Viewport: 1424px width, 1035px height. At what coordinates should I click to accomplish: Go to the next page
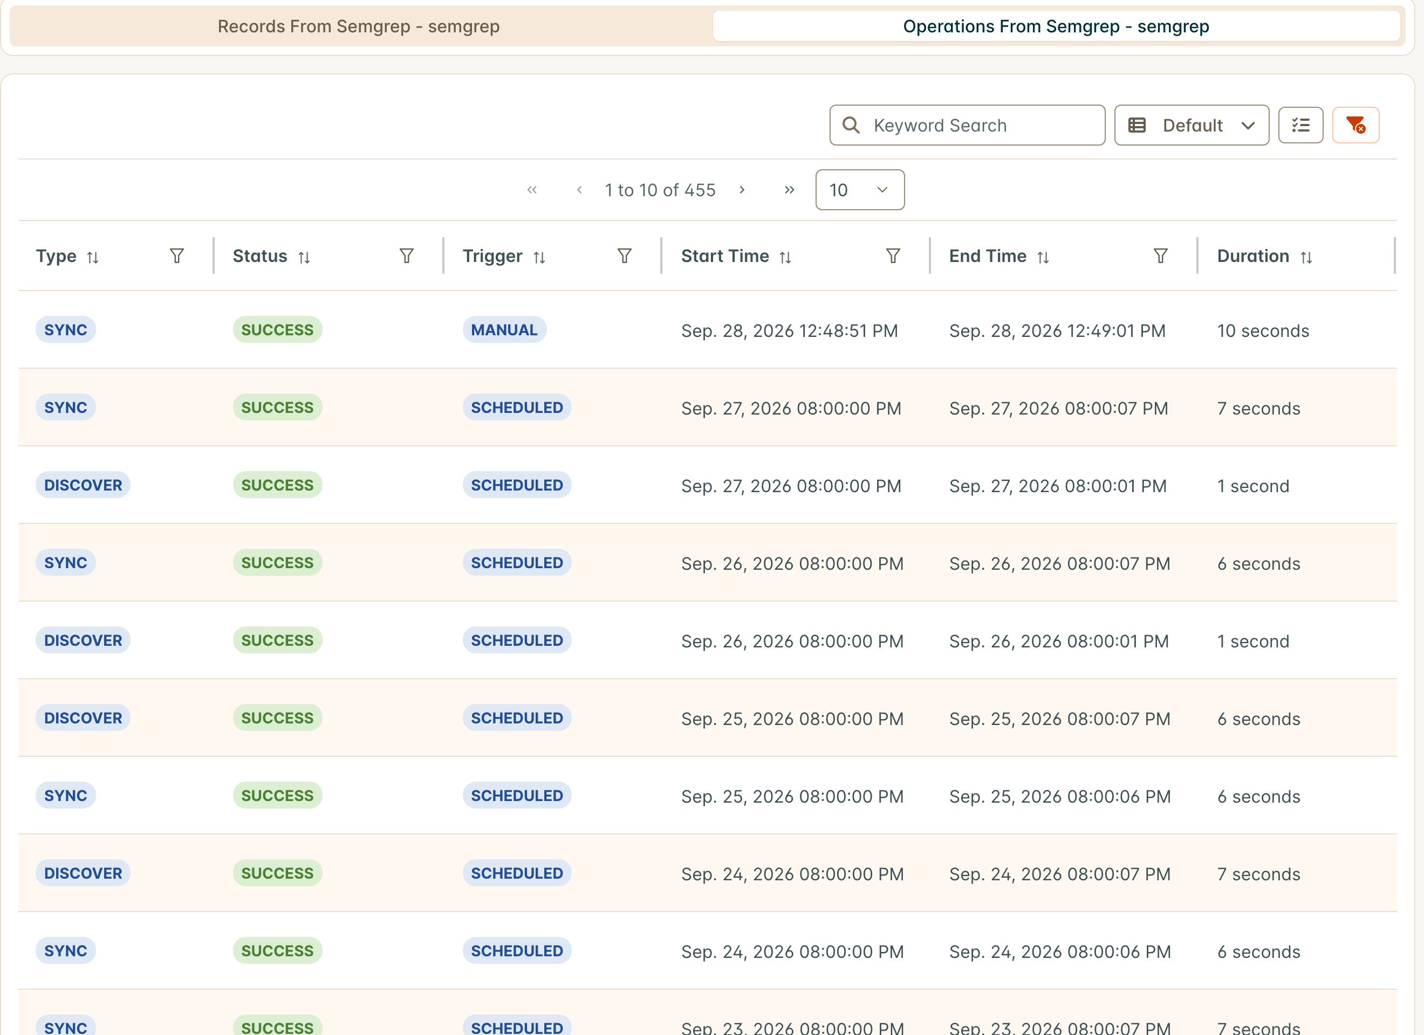[x=742, y=190]
